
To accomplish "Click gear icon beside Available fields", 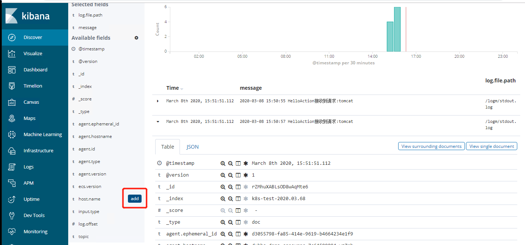I will pyautogui.click(x=136, y=38).
